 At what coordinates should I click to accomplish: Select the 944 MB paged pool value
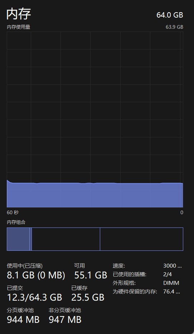tap(23, 320)
